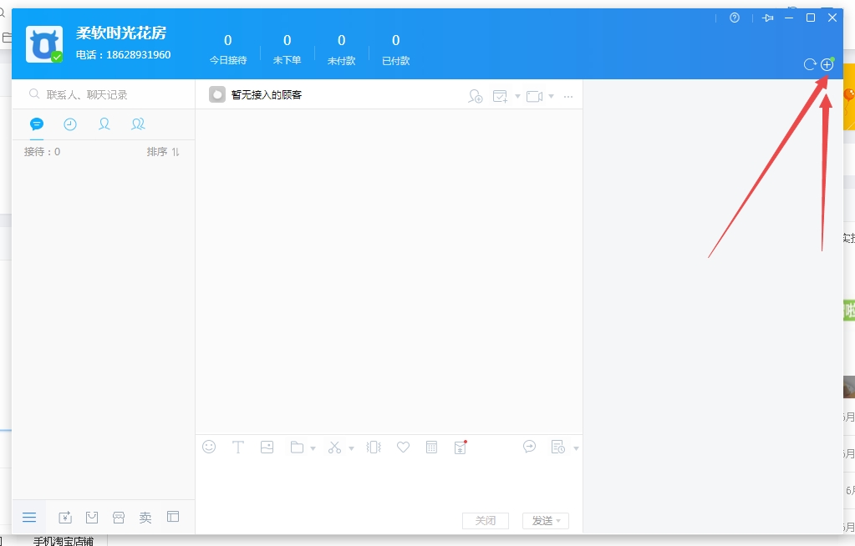
Task: Expand the scissors screenshot dropdown arrow
Action: [351, 448]
